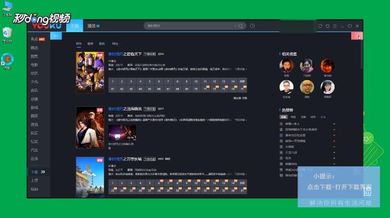
Task: Open the bald man avatar in related stars
Action: coord(307,87)
